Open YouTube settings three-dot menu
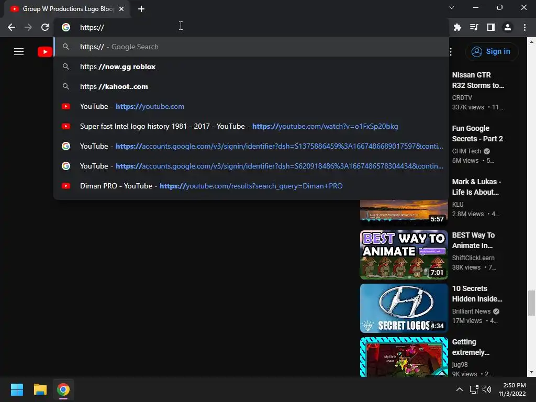 pyautogui.click(x=451, y=52)
